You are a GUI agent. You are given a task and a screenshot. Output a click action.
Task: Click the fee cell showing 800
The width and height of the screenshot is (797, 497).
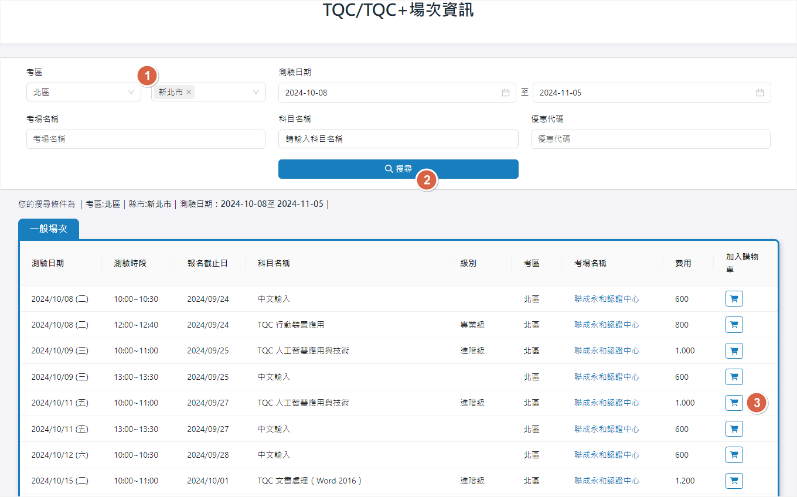coord(682,325)
